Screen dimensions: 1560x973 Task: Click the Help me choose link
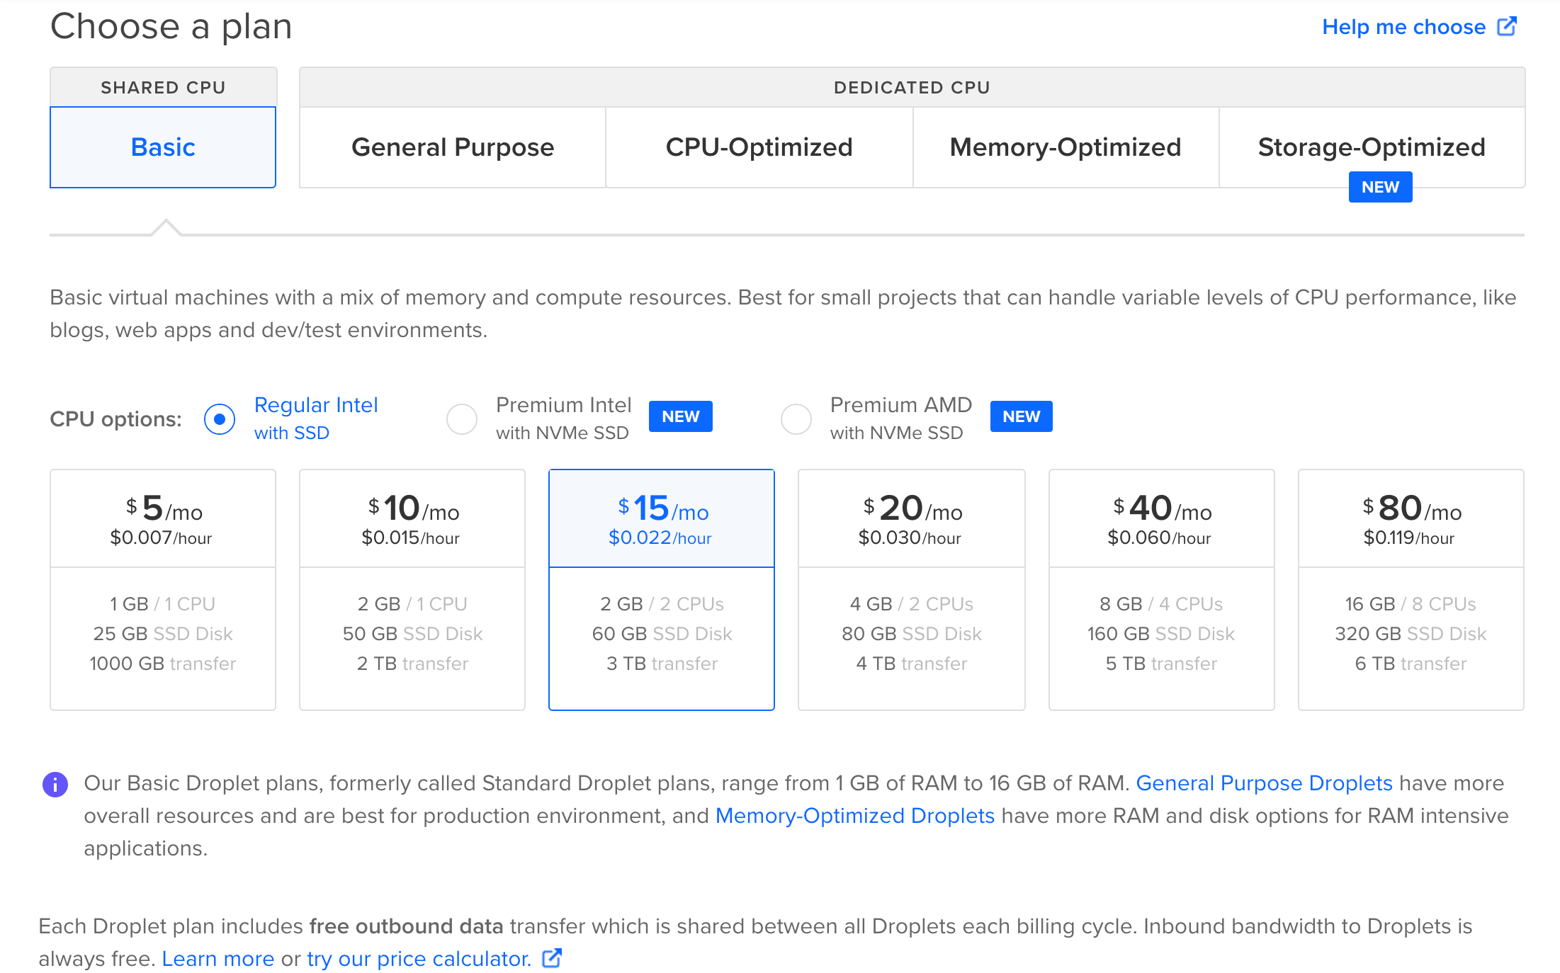click(1405, 26)
